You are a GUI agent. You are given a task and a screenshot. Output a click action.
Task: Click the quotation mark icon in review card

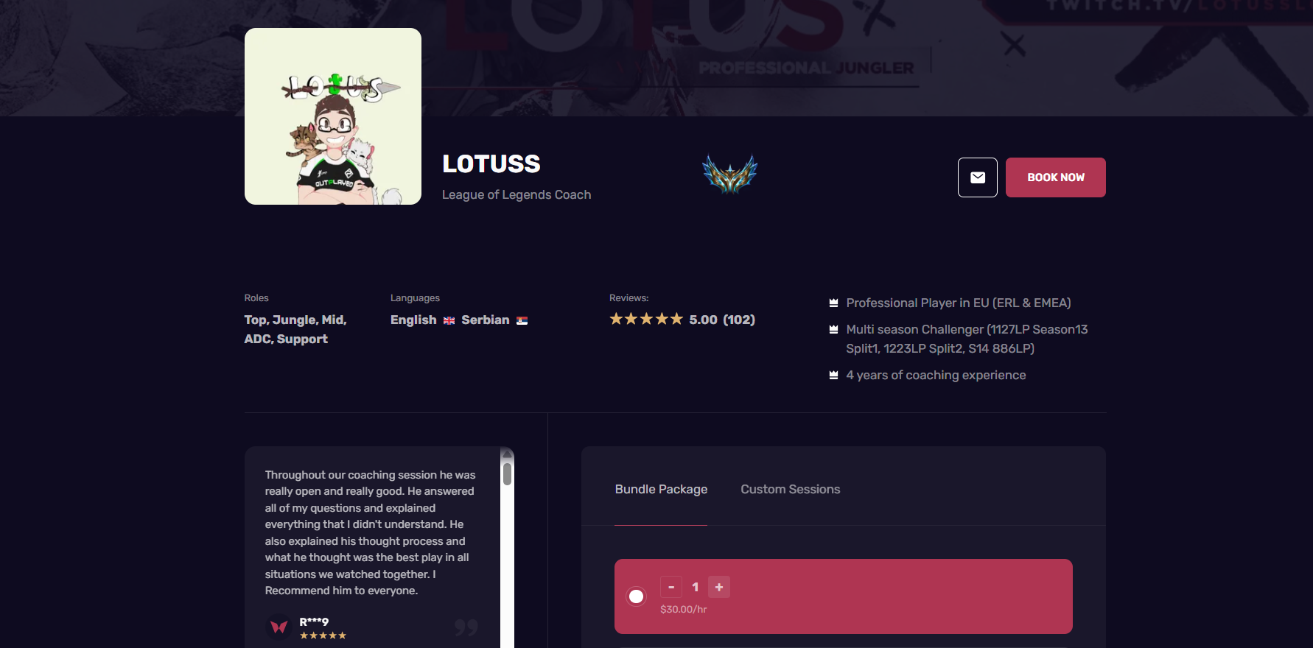click(466, 627)
